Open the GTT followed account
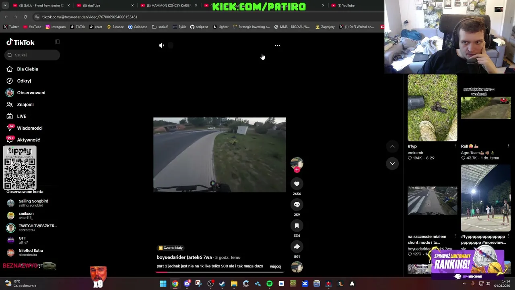The height and width of the screenshot is (290, 515). pyautogui.click(x=17, y=240)
